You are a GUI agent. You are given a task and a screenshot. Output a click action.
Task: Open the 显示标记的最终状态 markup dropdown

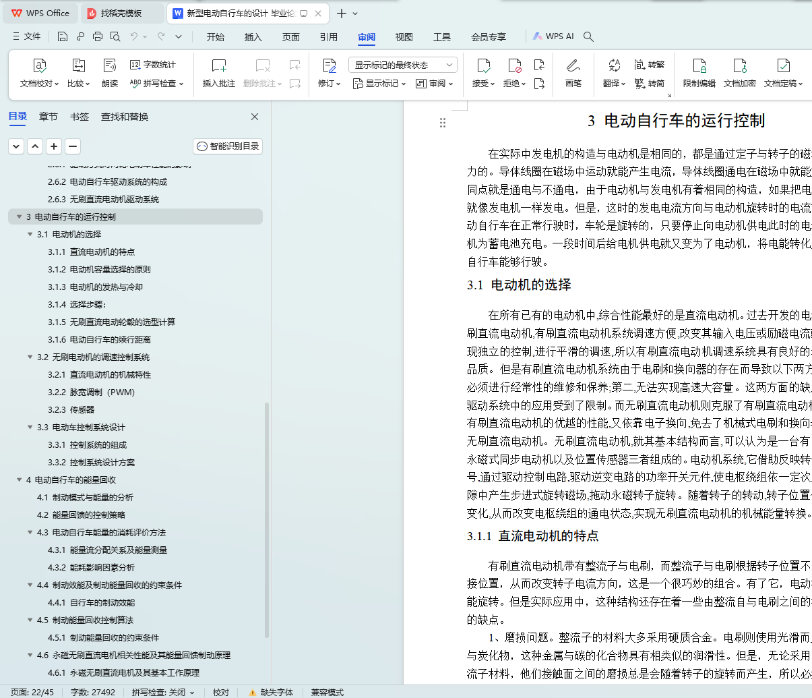403,65
